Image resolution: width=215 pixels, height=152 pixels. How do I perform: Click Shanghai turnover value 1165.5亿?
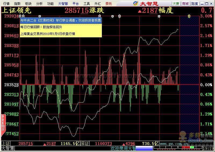[x=70, y=144]
